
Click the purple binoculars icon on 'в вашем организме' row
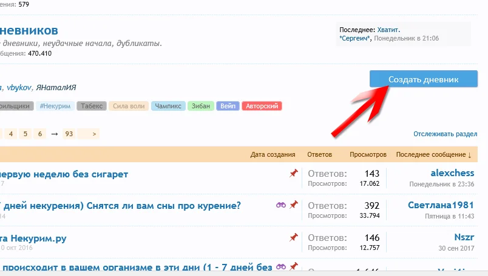(281, 267)
